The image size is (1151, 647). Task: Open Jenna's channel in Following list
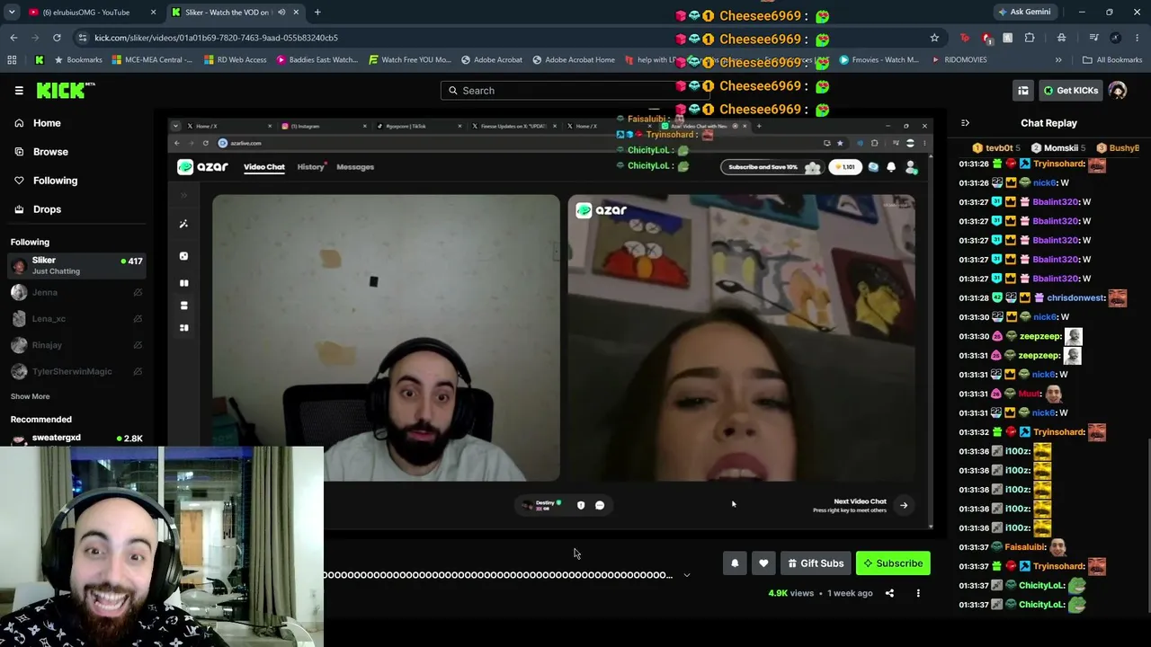pos(76,292)
